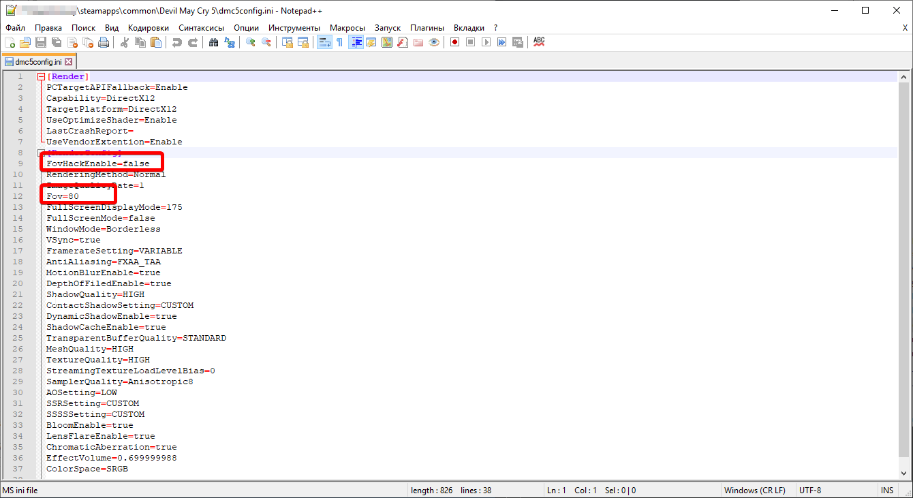Open the Плагины menu
Viewport: 913px width, 498px height.
427,28
